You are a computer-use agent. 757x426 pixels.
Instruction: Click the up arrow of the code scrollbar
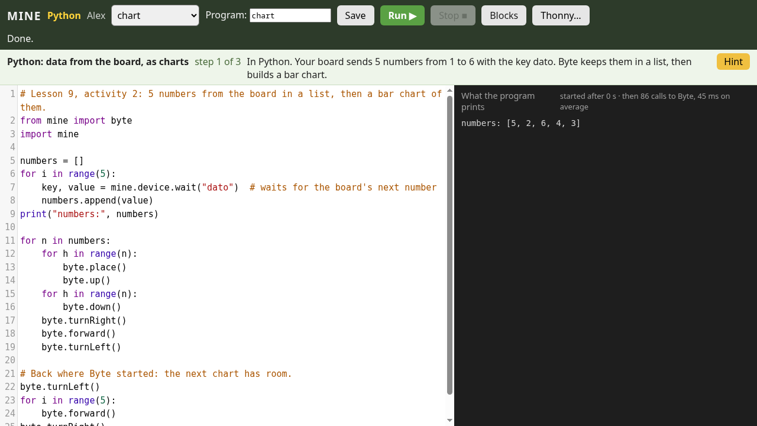pos(449,91)
